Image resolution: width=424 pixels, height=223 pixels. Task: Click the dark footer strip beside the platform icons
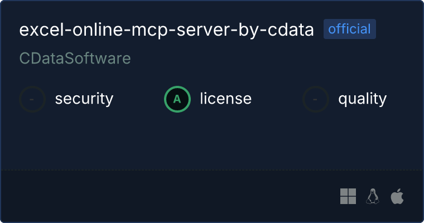click(168, 196)
